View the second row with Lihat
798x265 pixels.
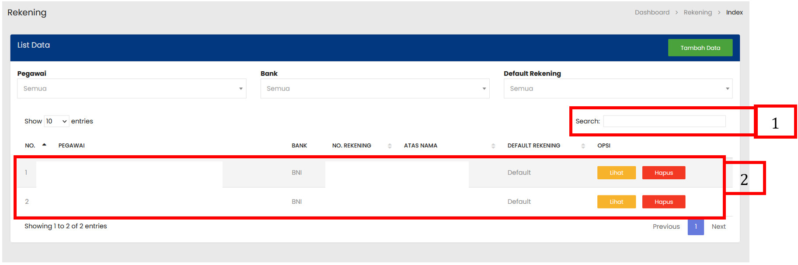[616, 202]
